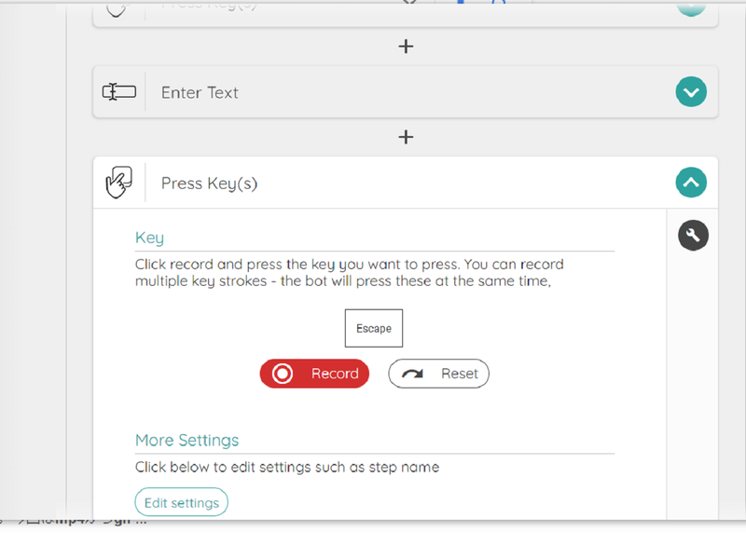The height and width of the screenshot is (559, 746).
Task: Open the wrench settings icon
Action: click(693, 236)
